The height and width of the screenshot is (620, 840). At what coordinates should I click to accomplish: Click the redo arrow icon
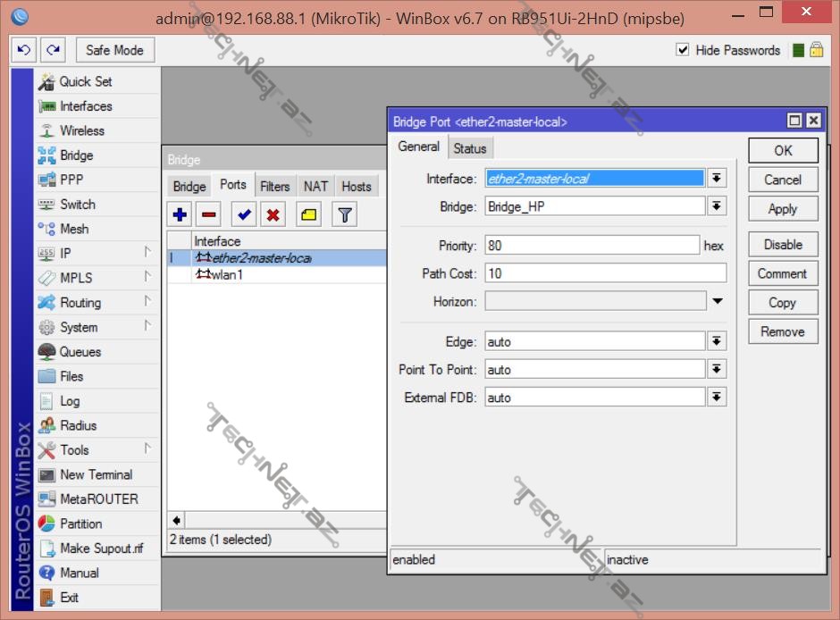pyautogui.click(x=54, y=50)
